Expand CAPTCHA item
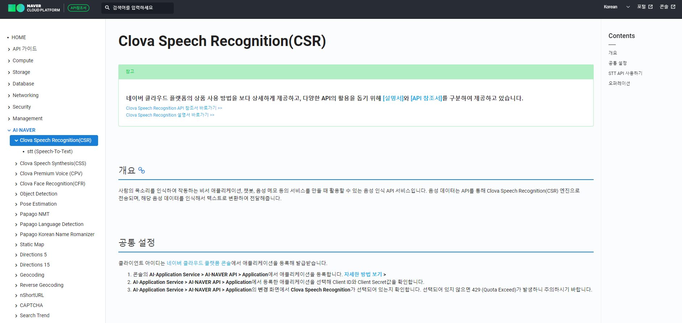682x323 pixels. pos(31,305)
